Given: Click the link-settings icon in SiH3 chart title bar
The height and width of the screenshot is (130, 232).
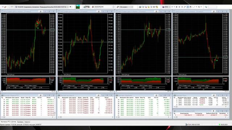Looking at the screenshot, I should coord(99,11).
